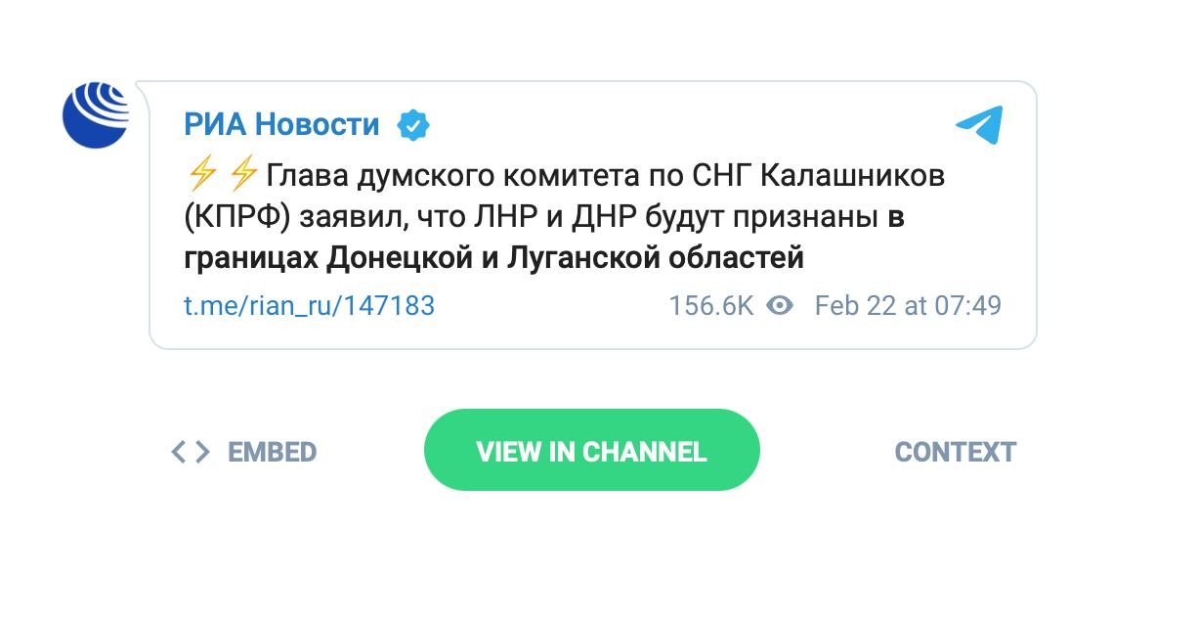
Task: Click the RIA Novosti channel avatar
Action: (96, 114)
